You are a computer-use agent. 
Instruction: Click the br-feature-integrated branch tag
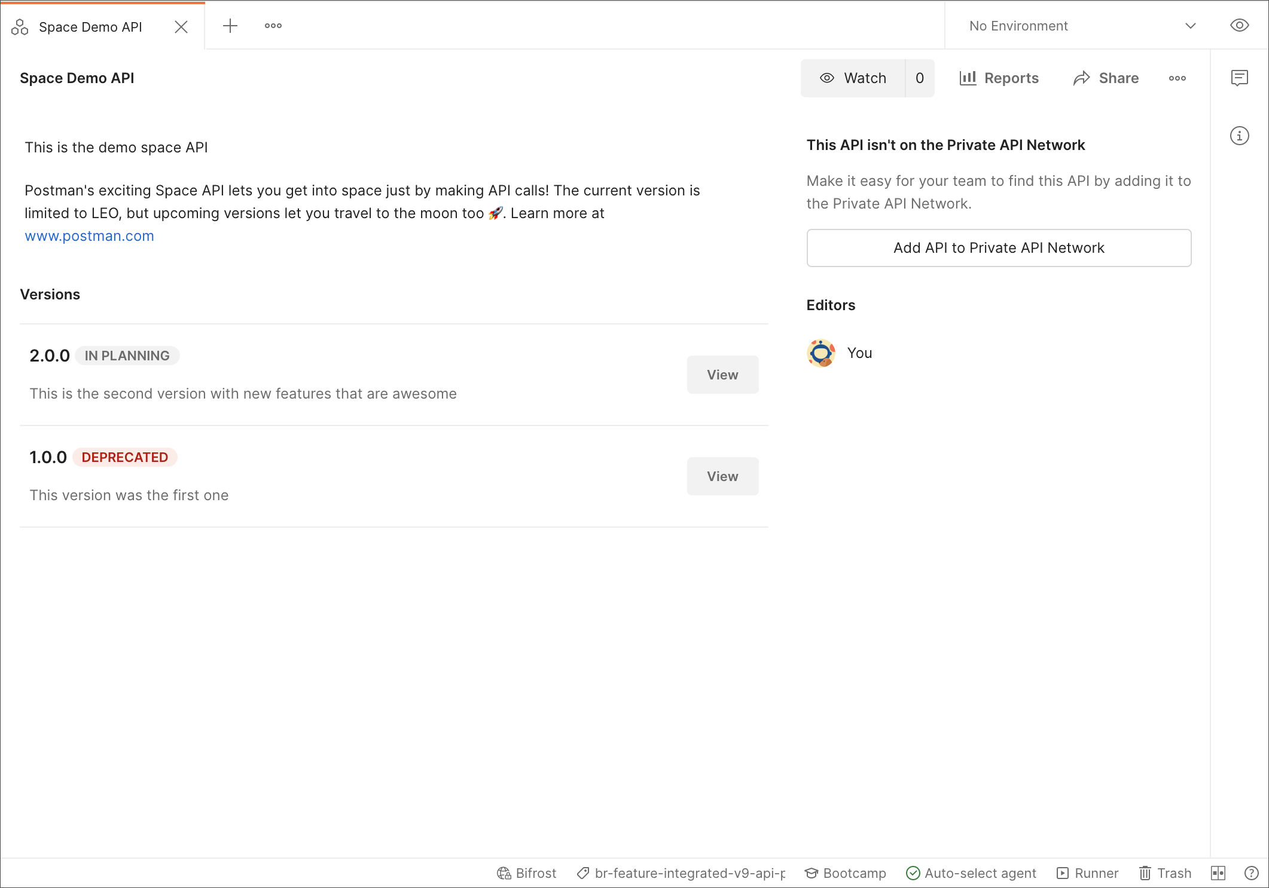[681, 873]
